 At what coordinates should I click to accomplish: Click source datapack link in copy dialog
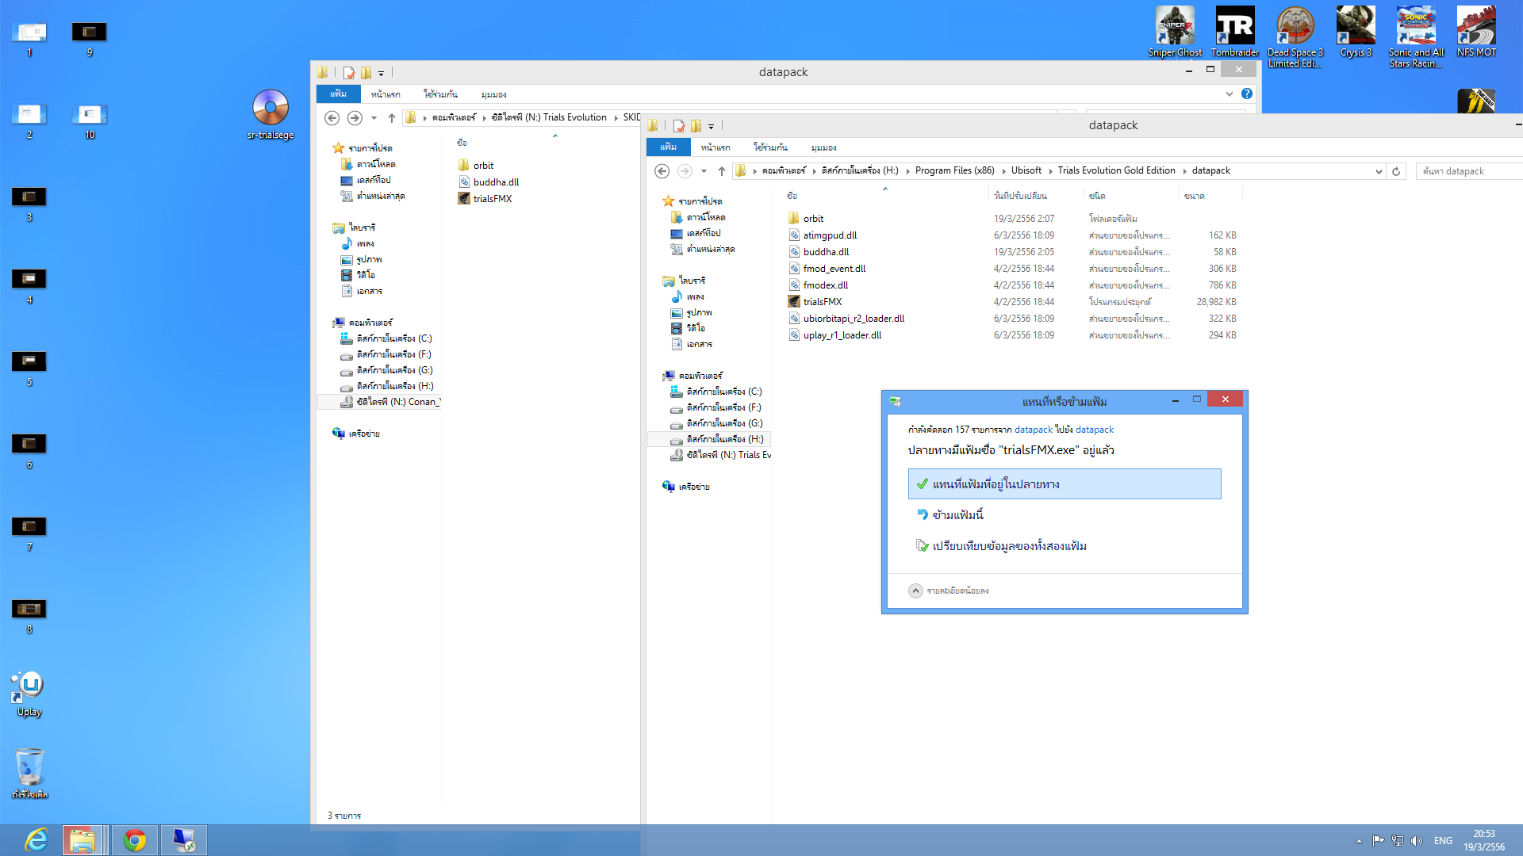[x=1033, y=430]
